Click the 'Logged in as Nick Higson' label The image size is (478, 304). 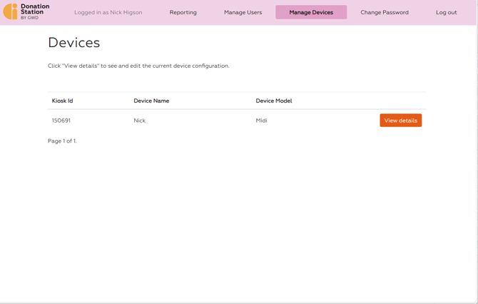click(108, 12)
